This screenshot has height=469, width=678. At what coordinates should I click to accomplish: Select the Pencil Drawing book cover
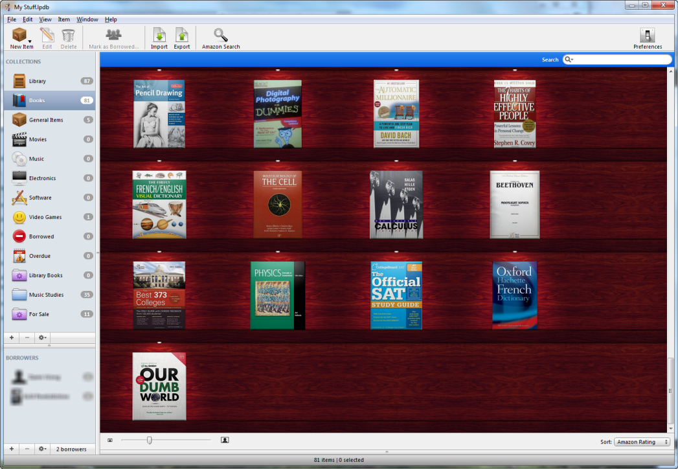pos(159,114)
